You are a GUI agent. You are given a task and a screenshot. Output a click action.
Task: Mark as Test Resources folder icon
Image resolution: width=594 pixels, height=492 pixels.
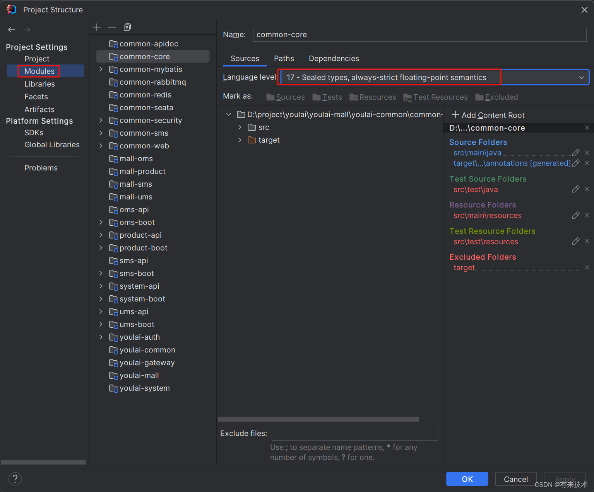[x=407, y=97]
